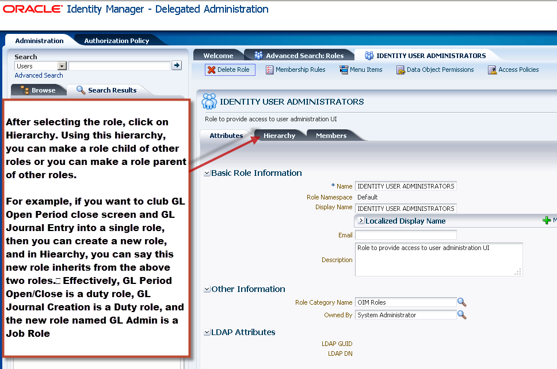
Task: Switch to the Administration tab
Action: click(40, 41)
